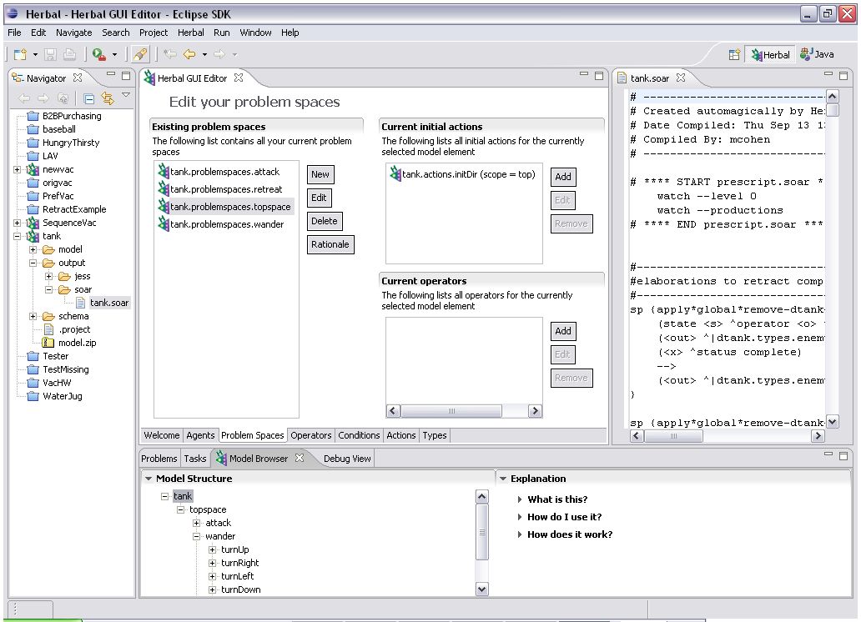Click Navigator's Up one level icon

click(x=63, y=98)
